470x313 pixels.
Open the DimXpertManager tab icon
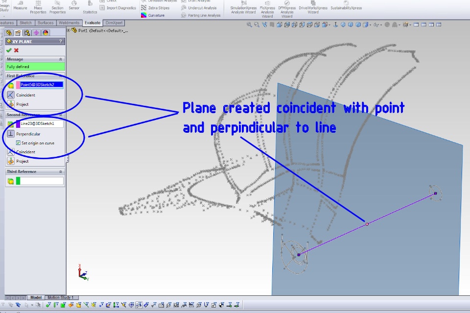[x=36, y=33]
